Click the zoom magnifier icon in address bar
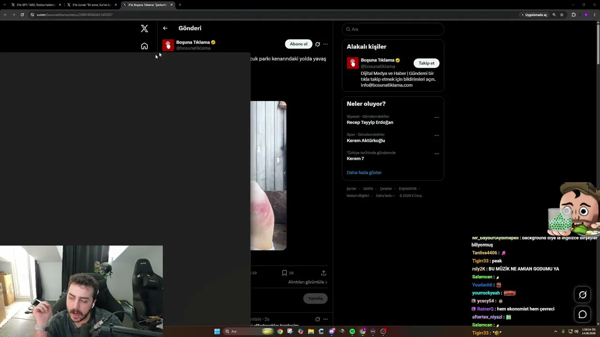 [x=554, y=15]
